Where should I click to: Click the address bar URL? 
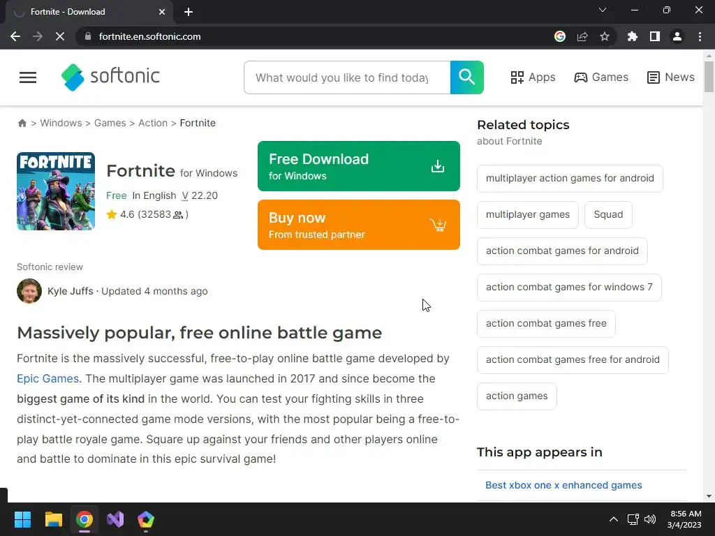149,36
